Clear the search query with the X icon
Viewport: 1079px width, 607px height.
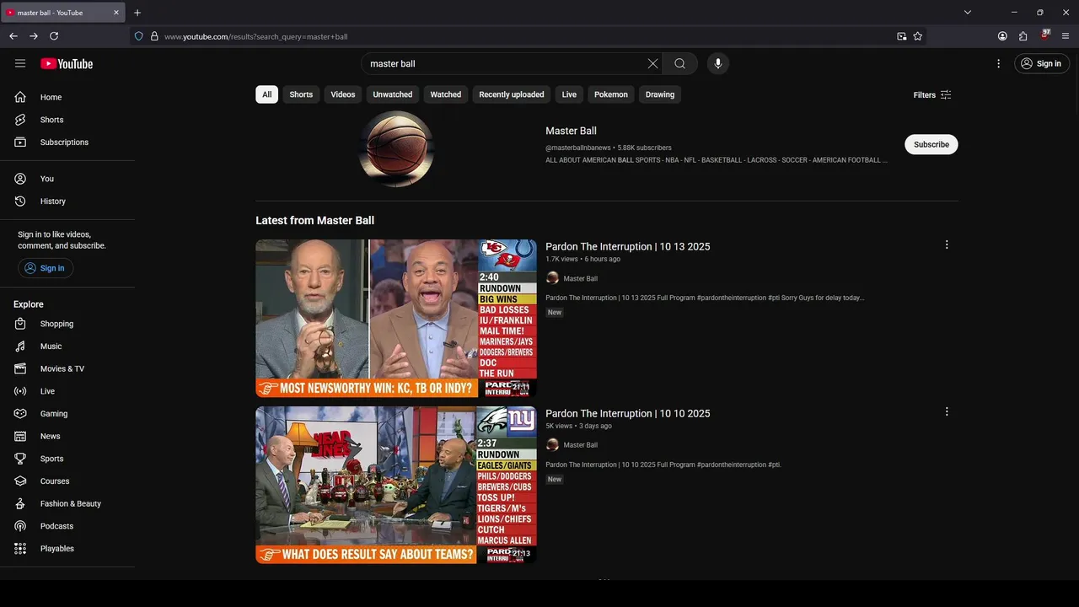(652, 63)
